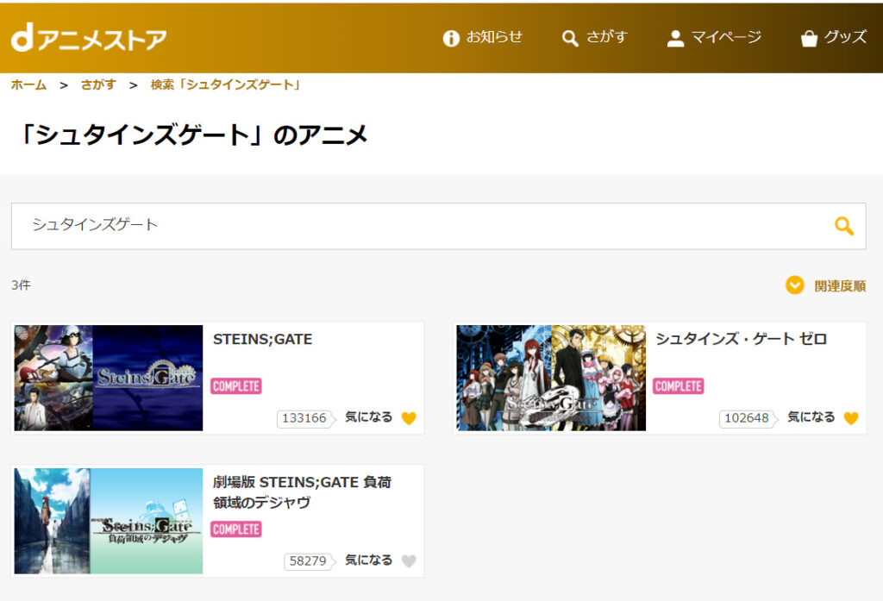Click the info icon next to お知らせ

[x=449, y=38]
